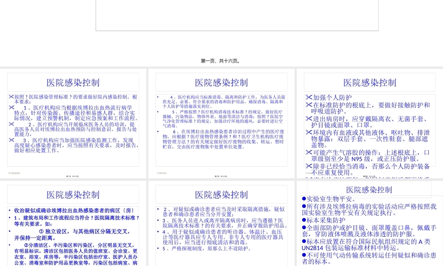The height and width of the screenshot is (266, 443).
Task: Click title "医院感染控制" on bottom-middle slide
Action: pos(221,194)
